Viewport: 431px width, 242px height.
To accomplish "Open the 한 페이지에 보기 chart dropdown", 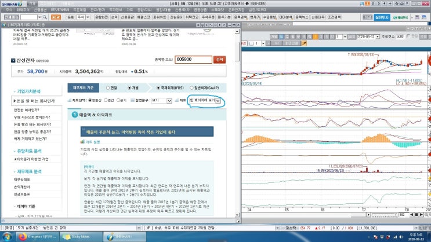I will tap(205, 101).
